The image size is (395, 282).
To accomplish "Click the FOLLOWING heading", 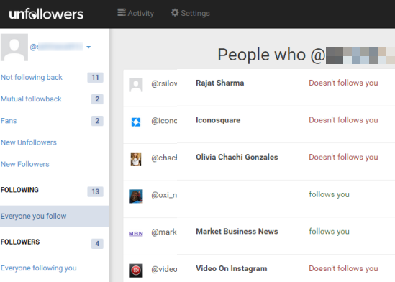I will [x=19, y=190].
